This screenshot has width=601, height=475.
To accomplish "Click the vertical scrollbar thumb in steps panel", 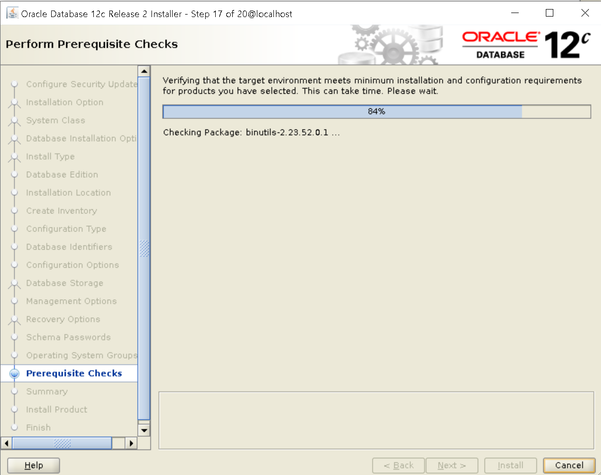I will coord(144,249).
